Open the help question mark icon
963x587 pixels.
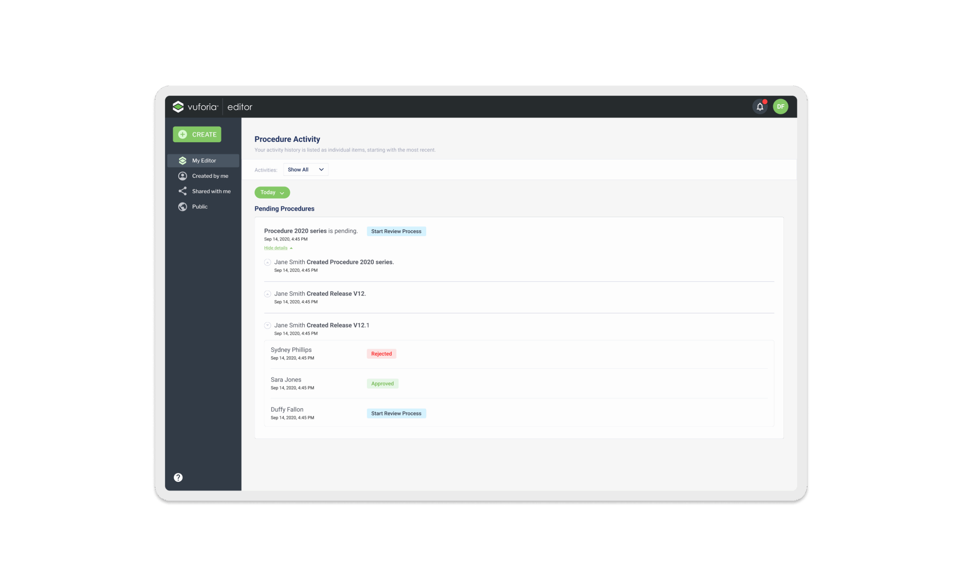point(178,477)
